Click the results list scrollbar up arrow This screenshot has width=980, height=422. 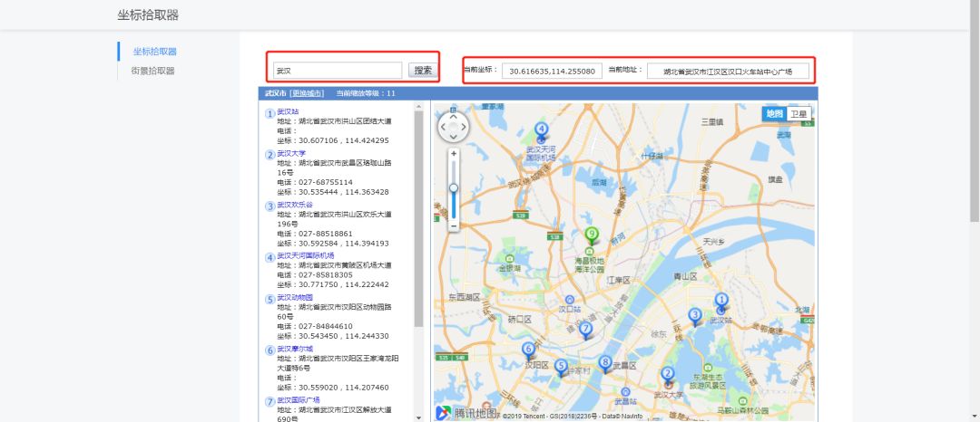click(418, 107)
